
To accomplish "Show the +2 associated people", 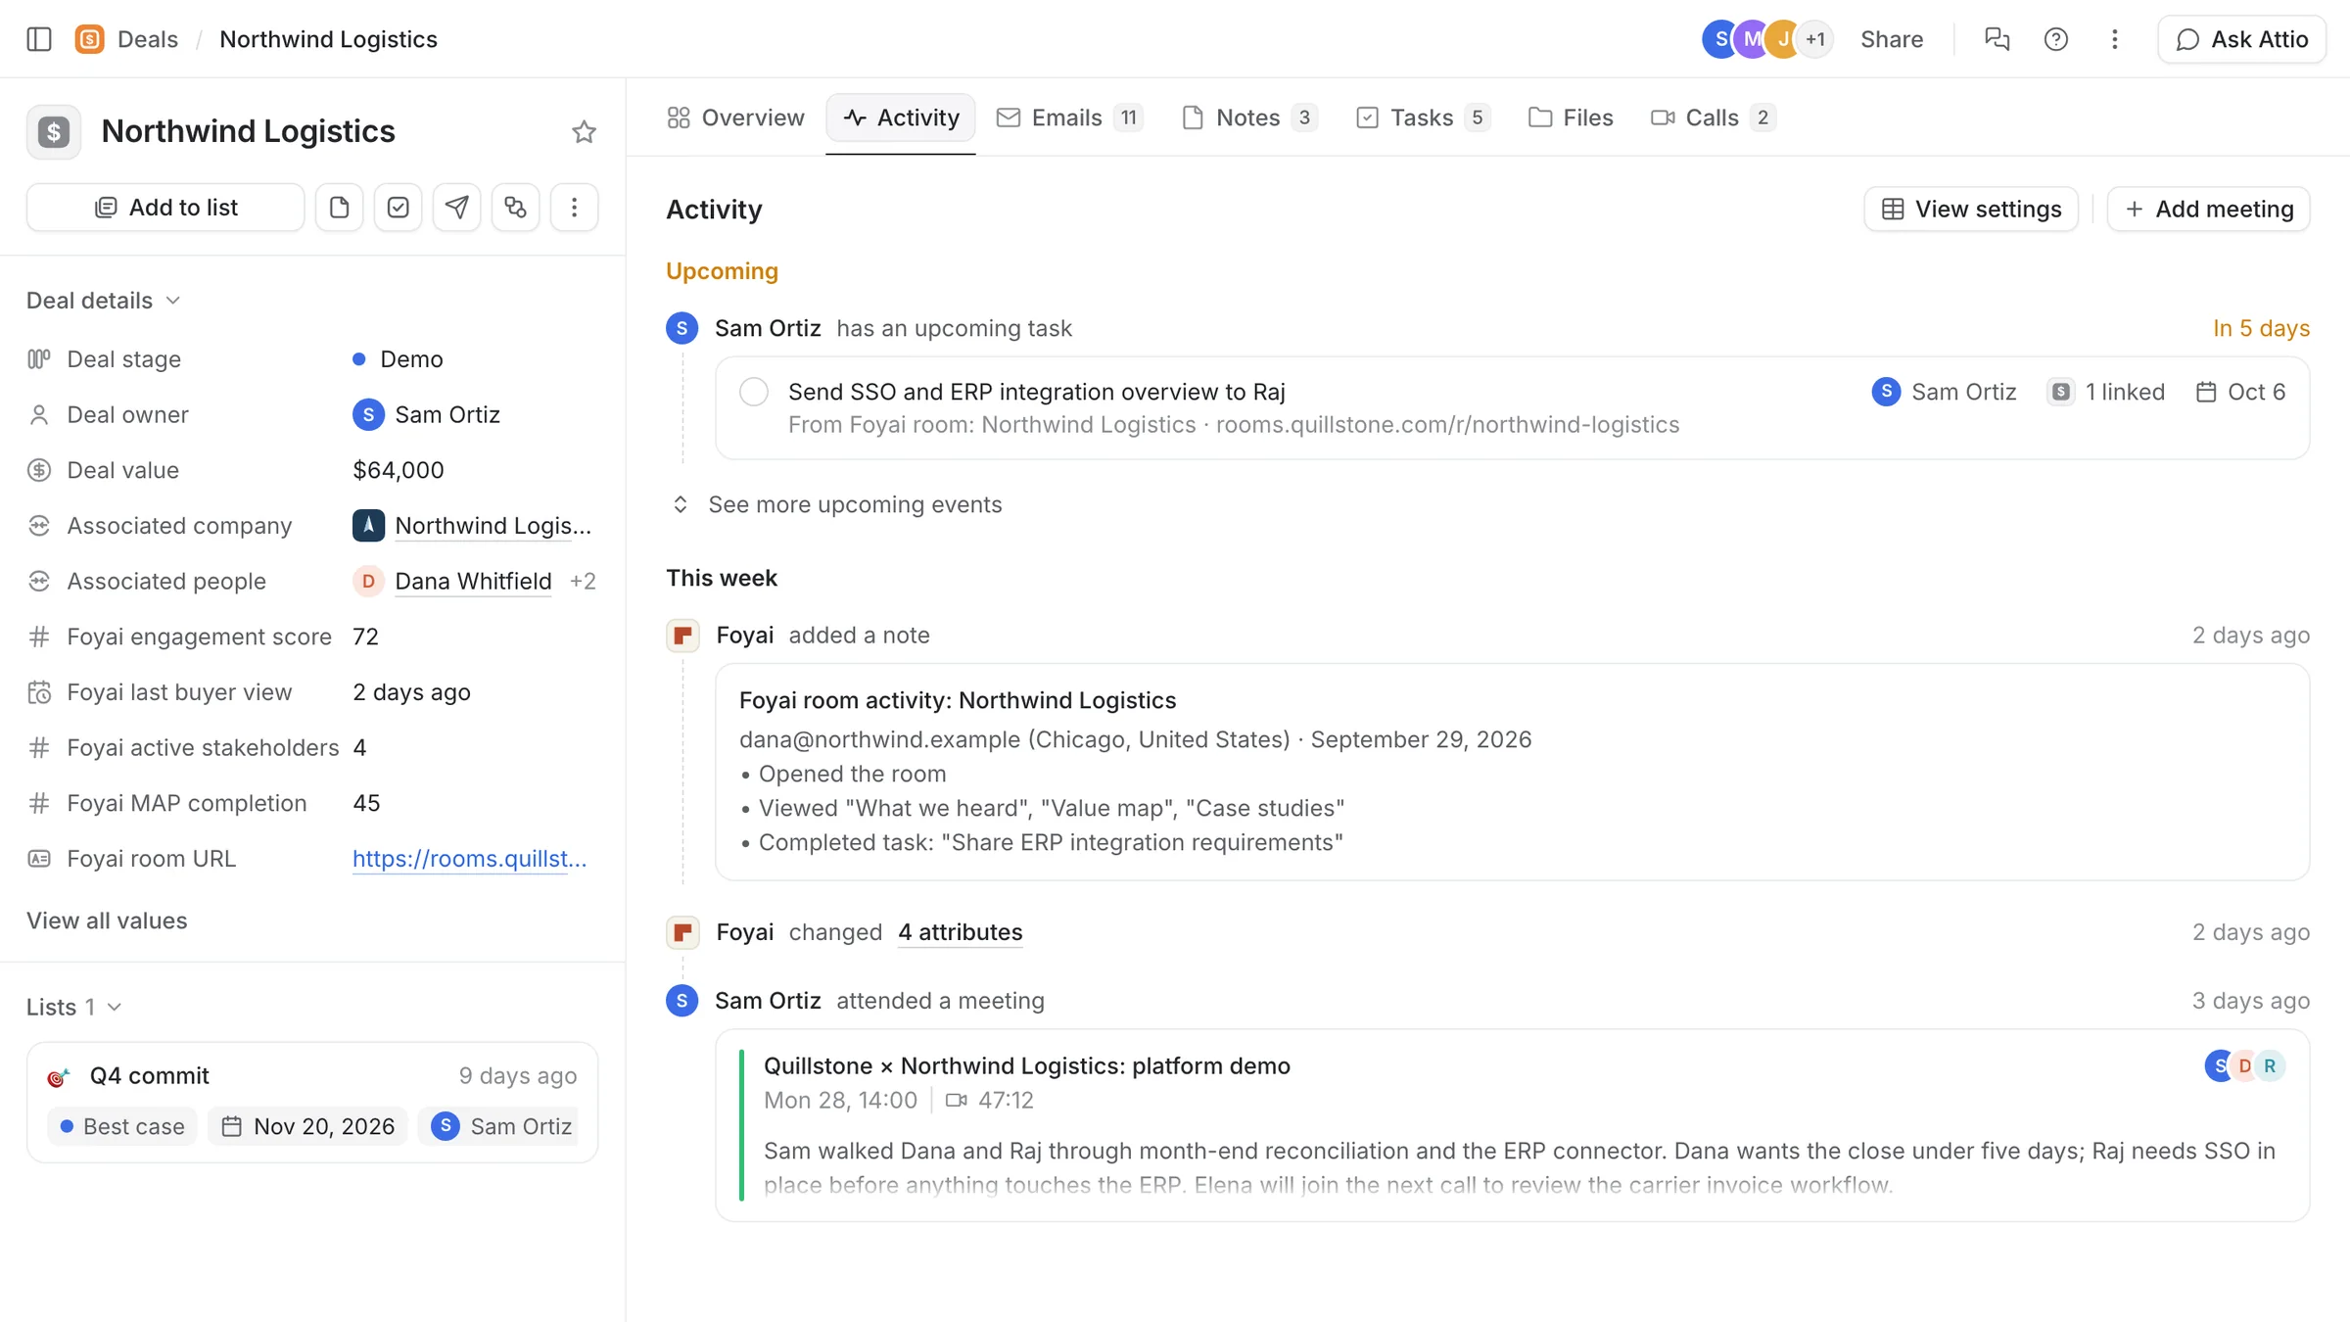I will [583, 582].
